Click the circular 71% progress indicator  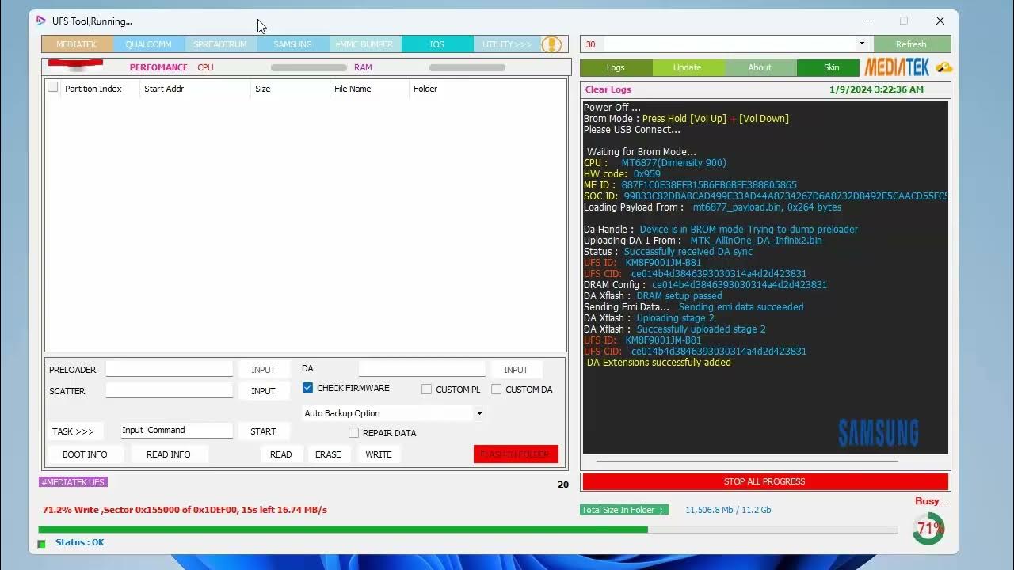pyautogui.click(x=928, y=528)
